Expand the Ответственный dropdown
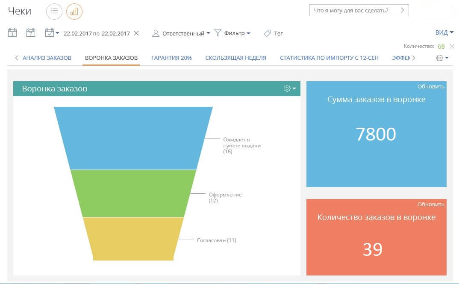459x284 pixels. [181, 33]
